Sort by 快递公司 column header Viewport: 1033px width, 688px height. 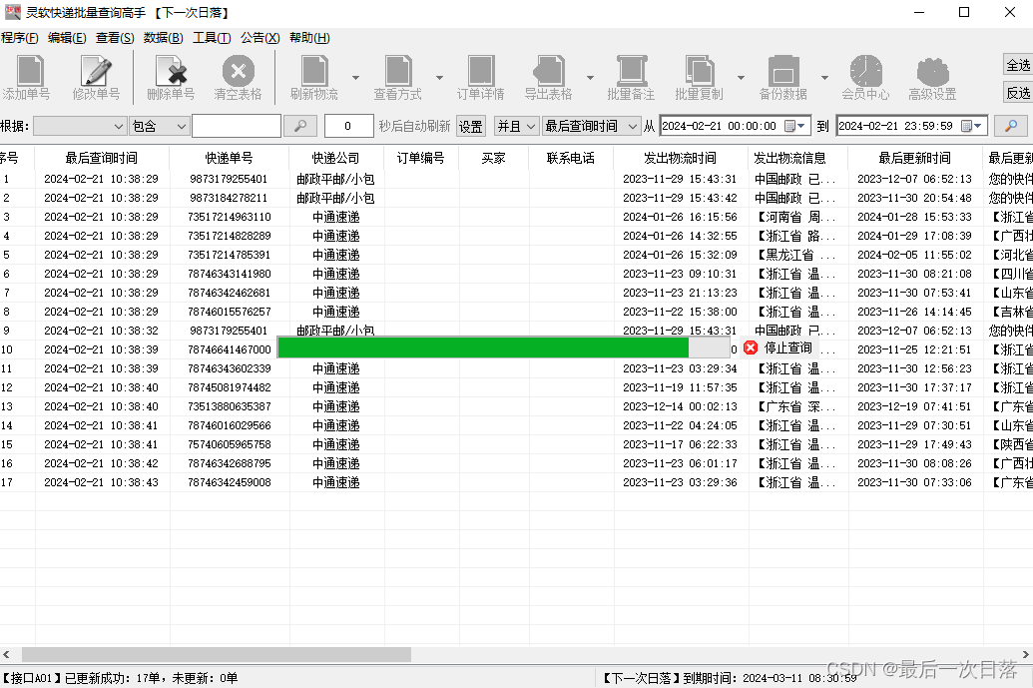[x=336, y=158]
